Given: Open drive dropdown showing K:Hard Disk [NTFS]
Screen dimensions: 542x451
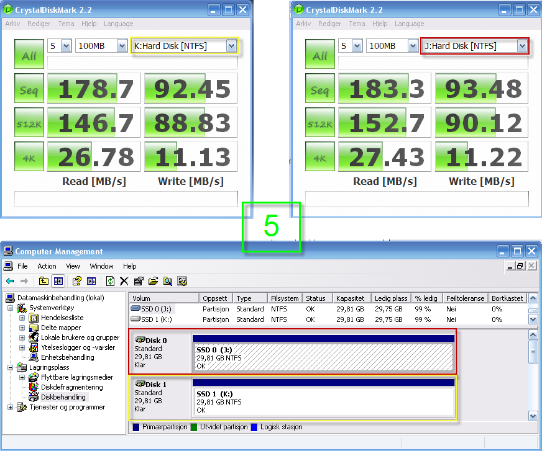Looking at the screenshot, I should [x=232, y=46].
